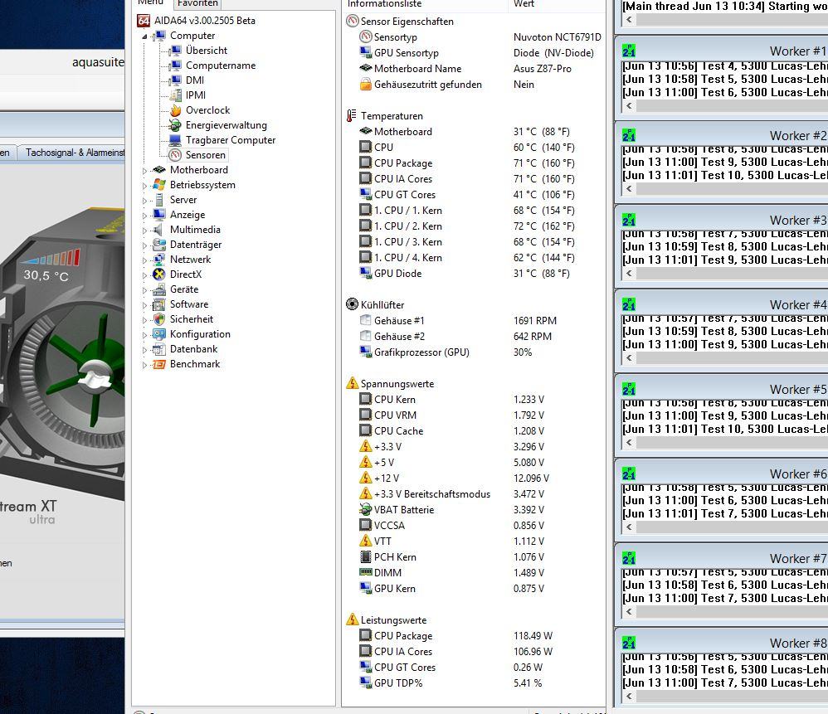Expand the Konfiguration tree node
Screen dimensions: 828x714
click(144, 334)
